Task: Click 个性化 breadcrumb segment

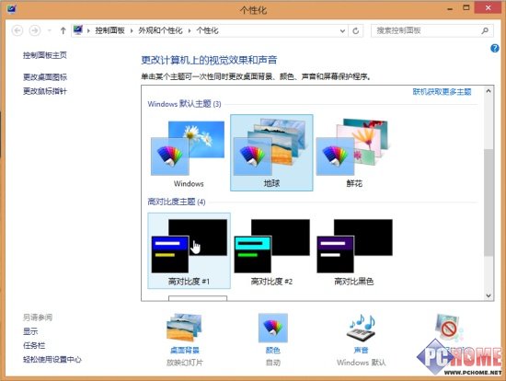Action: click(x=208, y=30)
